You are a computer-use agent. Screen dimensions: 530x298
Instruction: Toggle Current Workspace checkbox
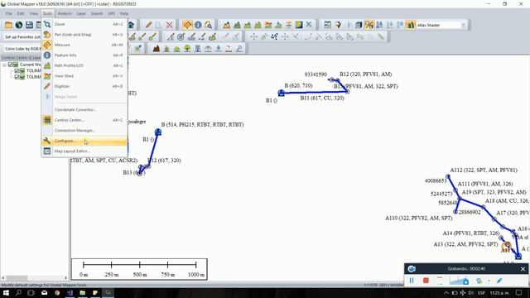click(11, 65)
